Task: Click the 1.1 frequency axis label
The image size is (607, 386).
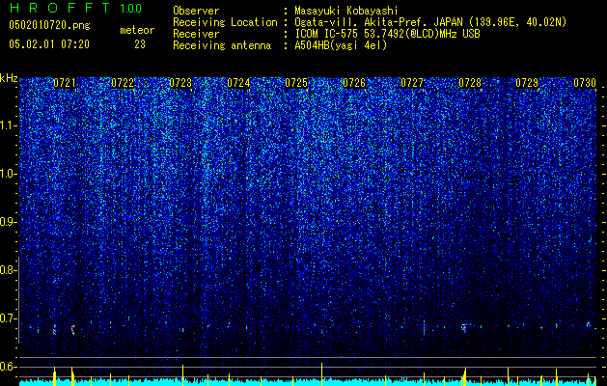Action: tap(8, 125)
